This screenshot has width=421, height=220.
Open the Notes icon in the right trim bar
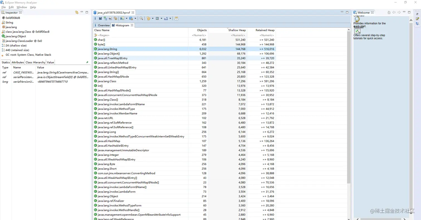tap(417, 19)
